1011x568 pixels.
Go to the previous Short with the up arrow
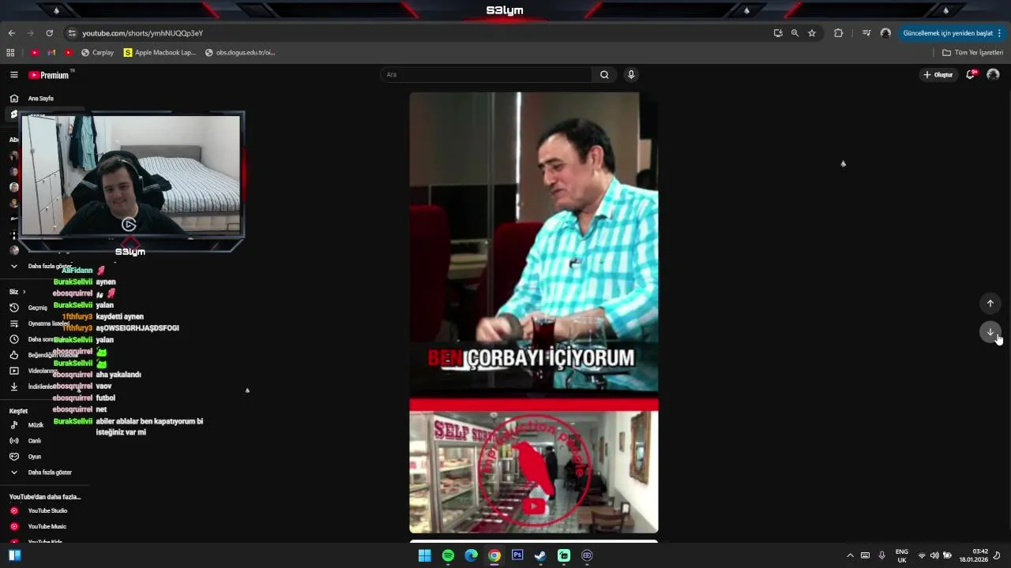(990, 304)
